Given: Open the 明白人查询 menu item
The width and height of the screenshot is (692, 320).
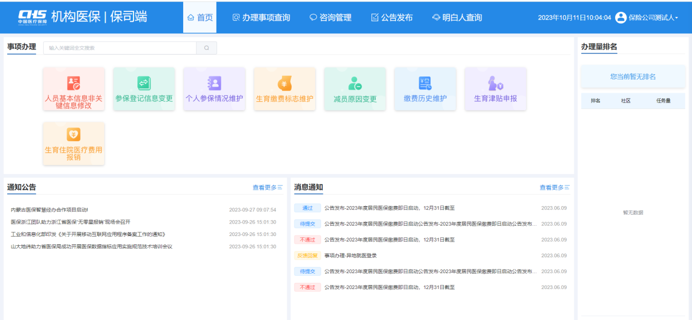Looking at the screenshot, I should click(x=457, y=17).
